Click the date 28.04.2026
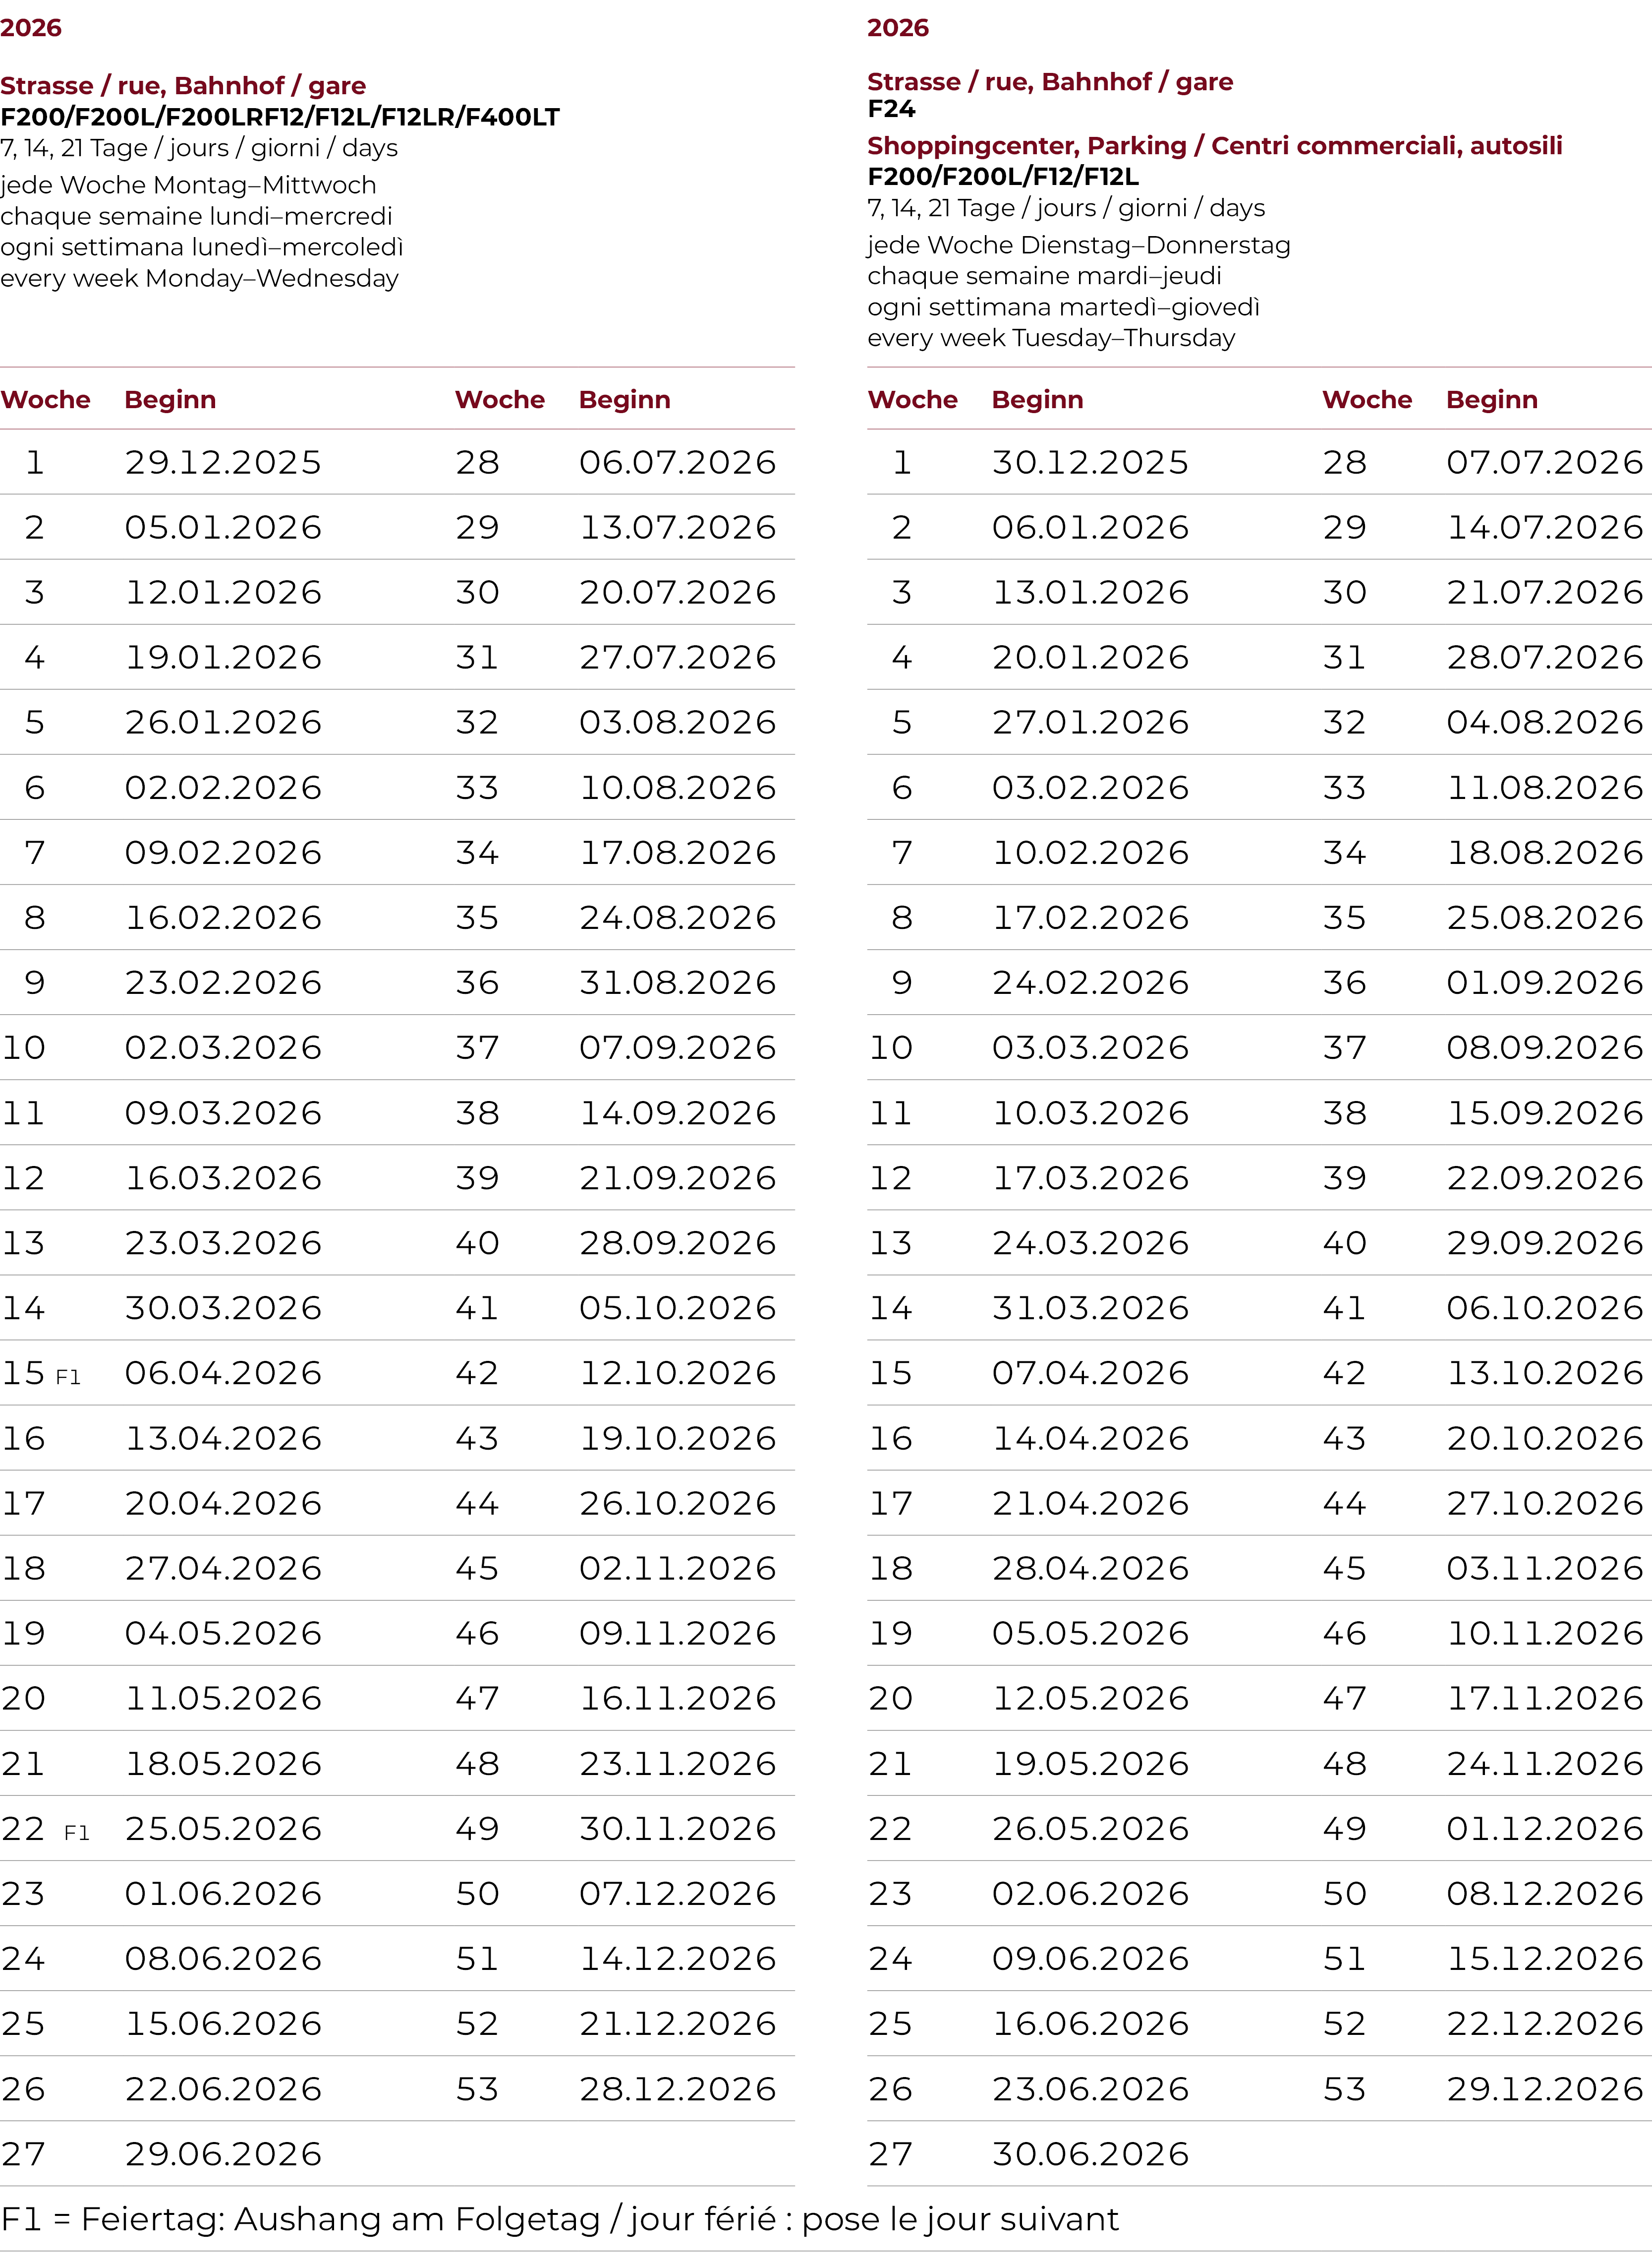The width and height of the screenshot is (1652, 2267). pos(1090,1568)
